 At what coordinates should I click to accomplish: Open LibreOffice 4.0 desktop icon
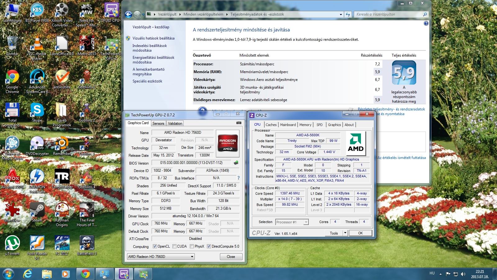point(62,46)
